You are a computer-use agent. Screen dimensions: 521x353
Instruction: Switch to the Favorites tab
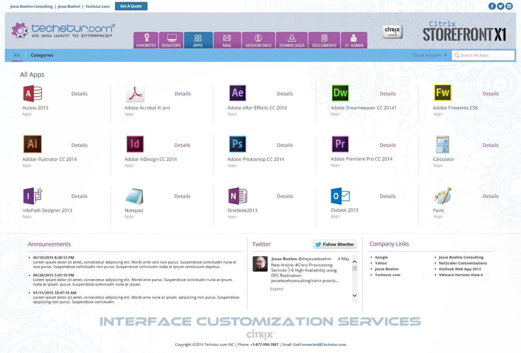(146, 40)
